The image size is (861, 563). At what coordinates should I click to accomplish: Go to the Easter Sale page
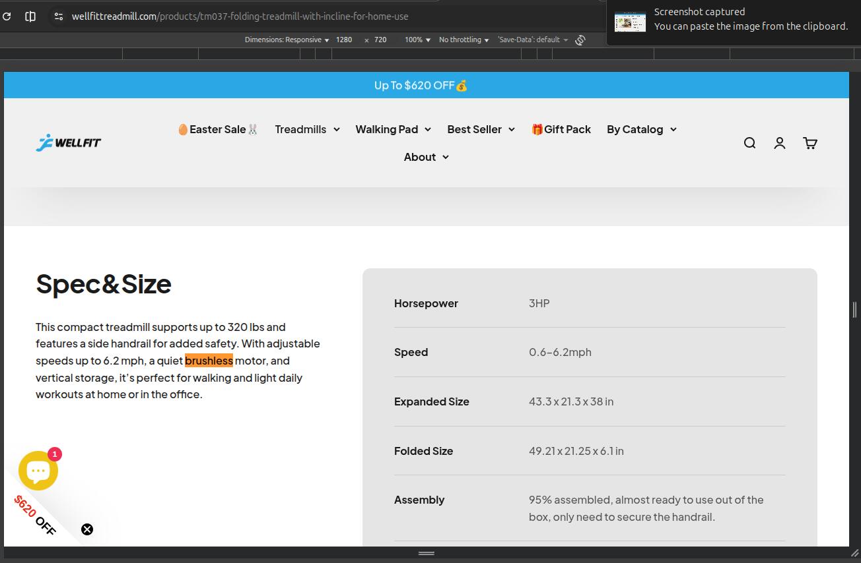click(x=218, y=129)
